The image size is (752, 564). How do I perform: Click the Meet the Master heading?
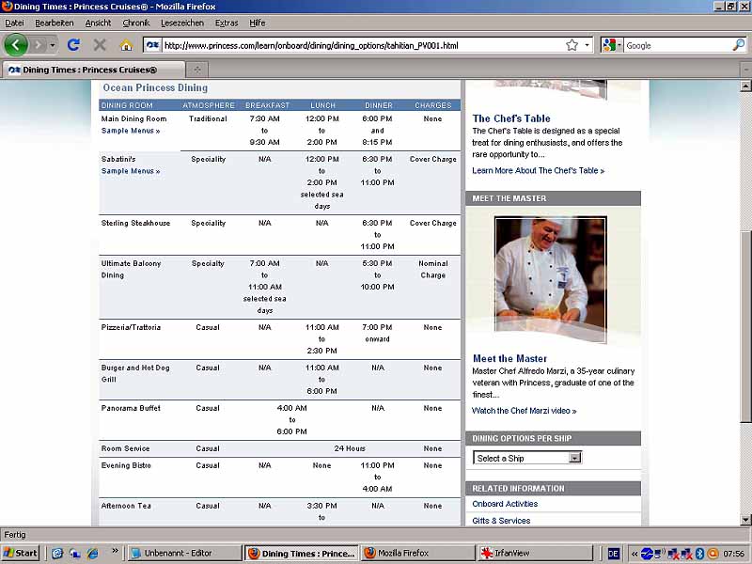click(509, 358)
